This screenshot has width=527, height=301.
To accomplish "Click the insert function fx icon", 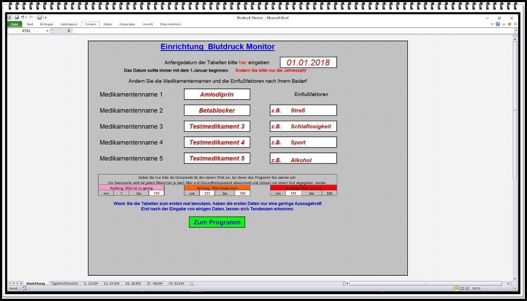I will 69,31.
